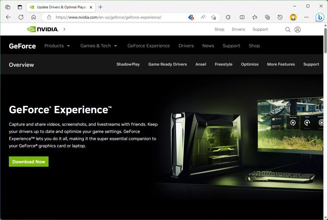Open browser Extensions puzzle icon
This screenshot has height=220, width=328.
click(228, 17)
